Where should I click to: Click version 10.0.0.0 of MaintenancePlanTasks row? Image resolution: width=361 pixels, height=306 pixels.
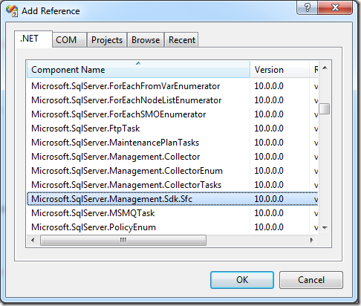pyautogui.click(x=269, y=143)
